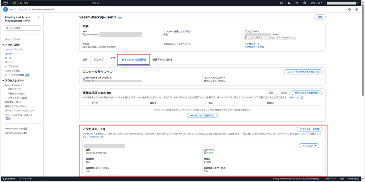365x182 pixels.
Task: Focus the IAM の検索 field
Action: tap(23, 28)
